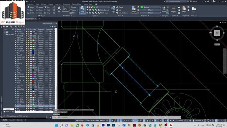Expand the Utilities panel dropdown

tap(175, 16)
